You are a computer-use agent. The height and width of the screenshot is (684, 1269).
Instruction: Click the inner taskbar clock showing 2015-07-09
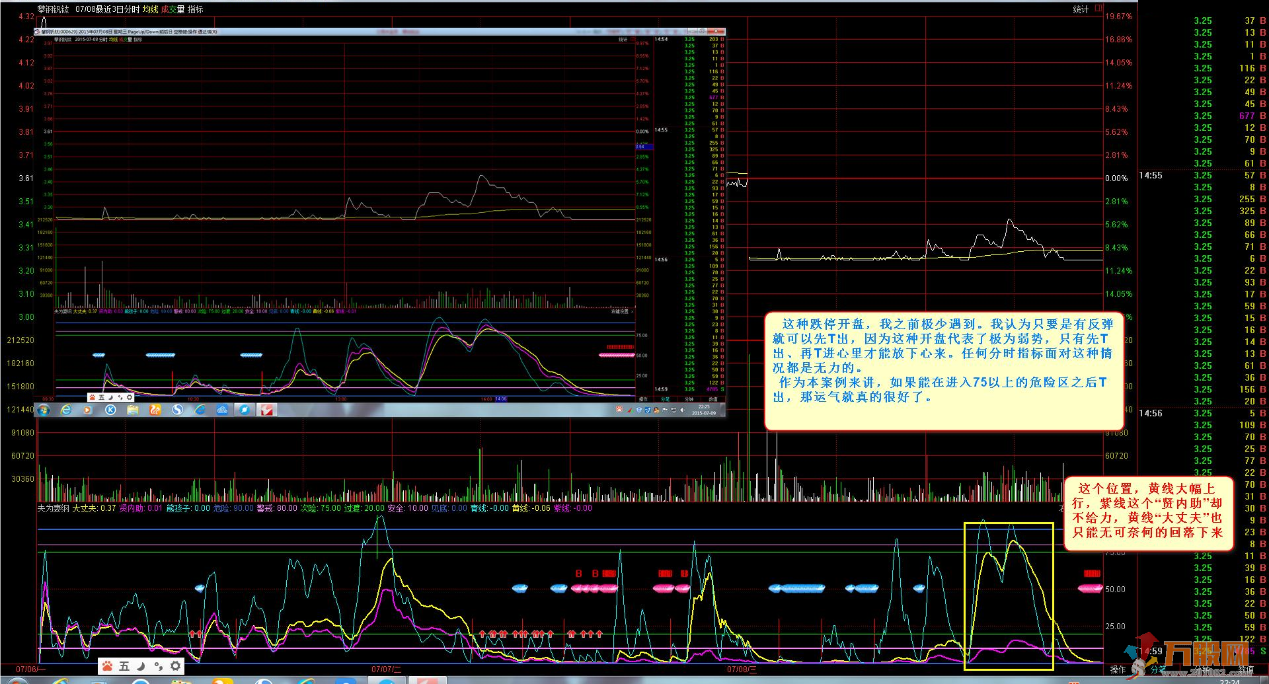pos(703,410)
